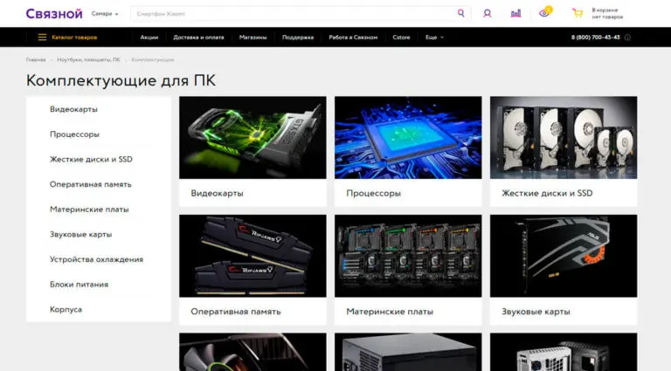The height and width of the screenshot is (371, 671).
Task: Open the Ripjaws RAM modules image
Action: click(252, 256)
